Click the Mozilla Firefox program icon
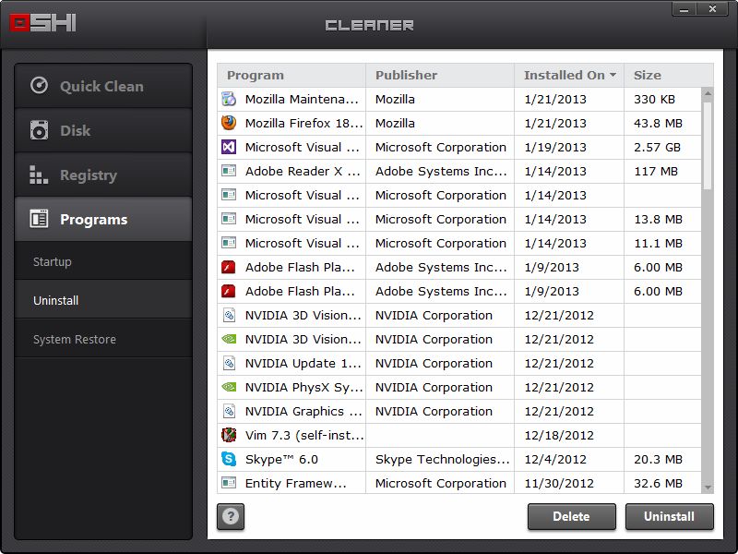The image size is (738, 554). pyautogui.click(x=229, y=123)
